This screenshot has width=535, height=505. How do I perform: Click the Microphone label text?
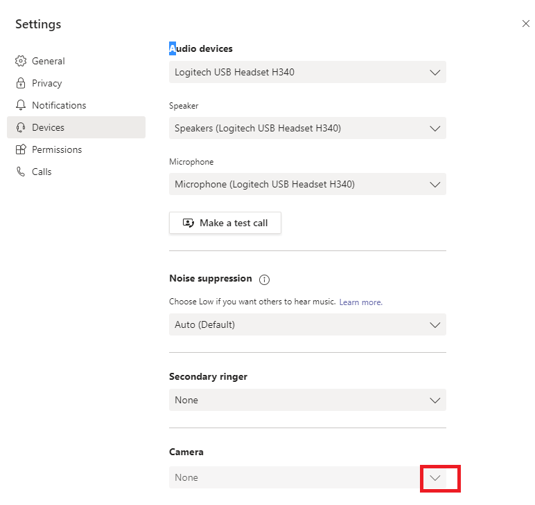[x=191, y=162]
